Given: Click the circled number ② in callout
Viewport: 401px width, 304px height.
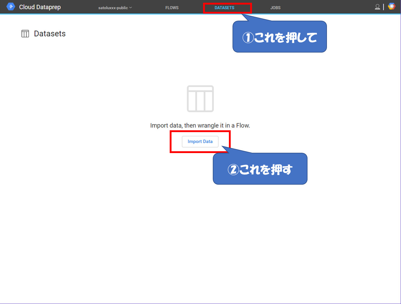Looking at the screenshot, I should click(233, 169).
